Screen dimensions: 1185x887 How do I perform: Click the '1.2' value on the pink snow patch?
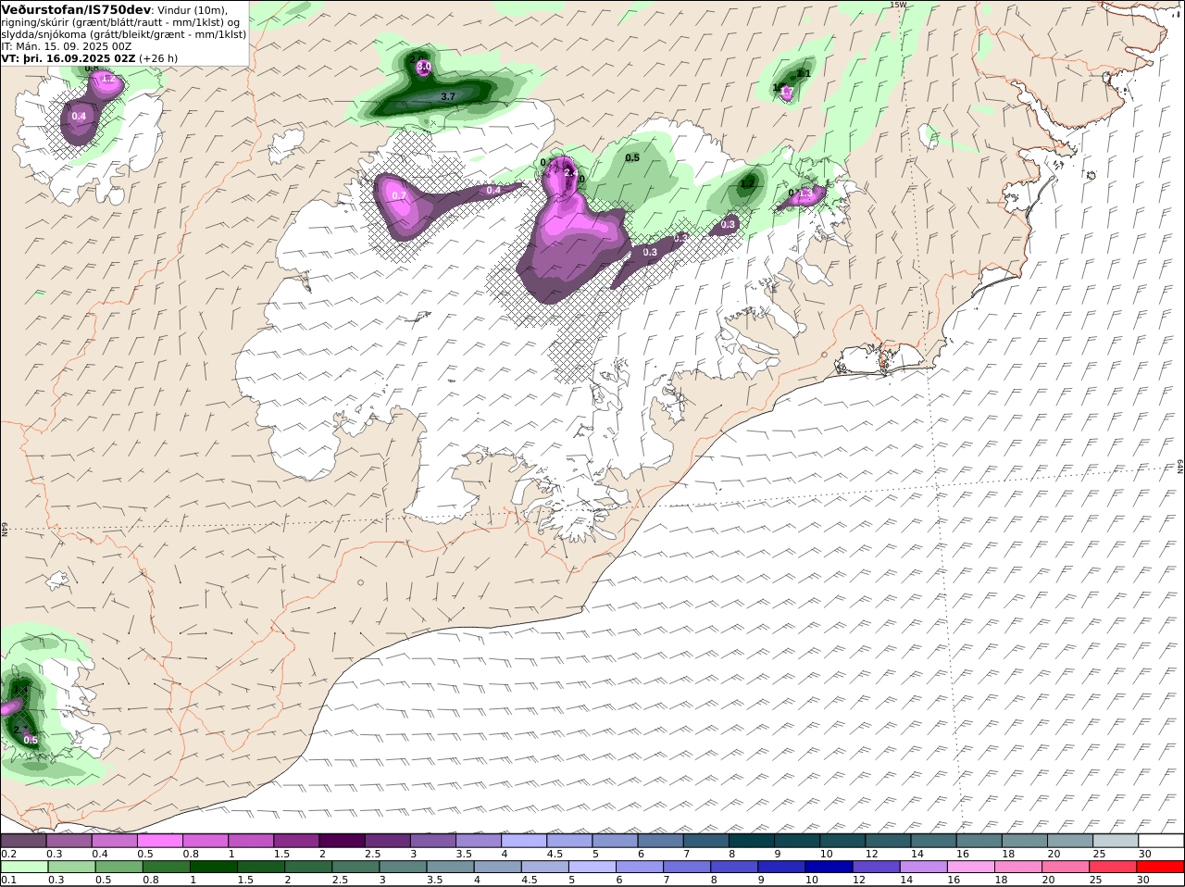pos(108,79)
